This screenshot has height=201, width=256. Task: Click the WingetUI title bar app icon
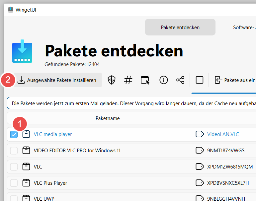11,10
